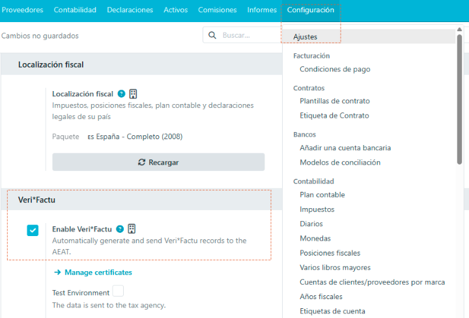Select Varios libros mayores
This screenshot has height=318, width=469.
335,267
